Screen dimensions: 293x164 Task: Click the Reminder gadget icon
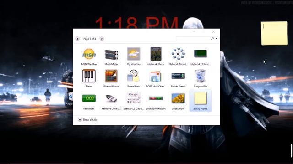point(89,98)
